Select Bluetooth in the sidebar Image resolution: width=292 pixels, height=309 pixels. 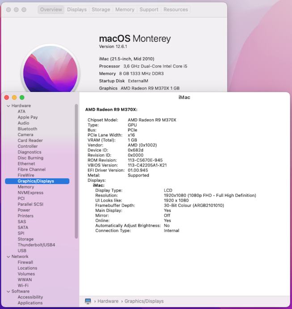27,129
